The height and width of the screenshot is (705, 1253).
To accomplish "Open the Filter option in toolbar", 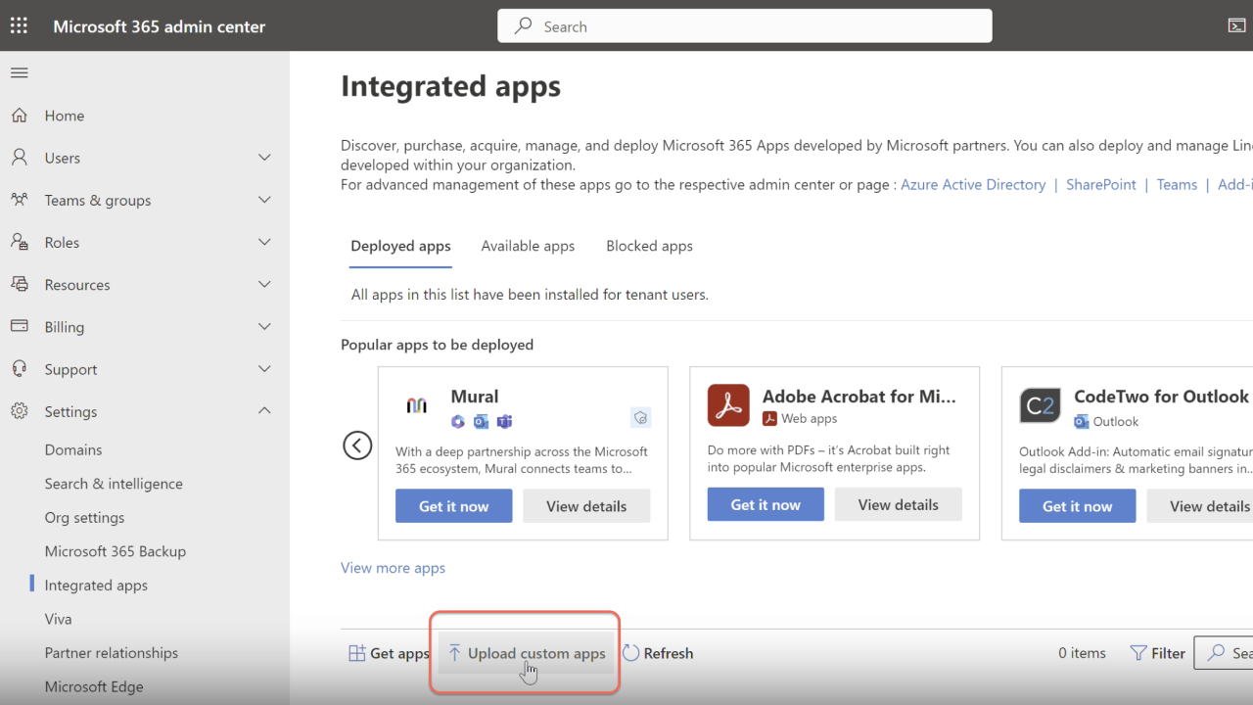I will (1157, 653).
